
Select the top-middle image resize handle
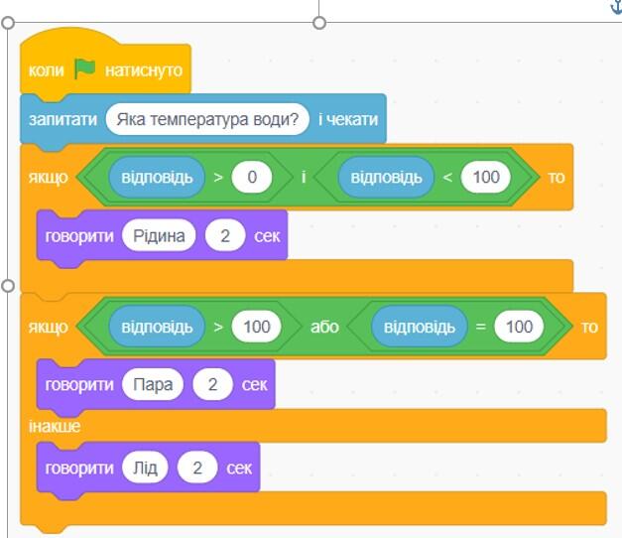(319, 23)
